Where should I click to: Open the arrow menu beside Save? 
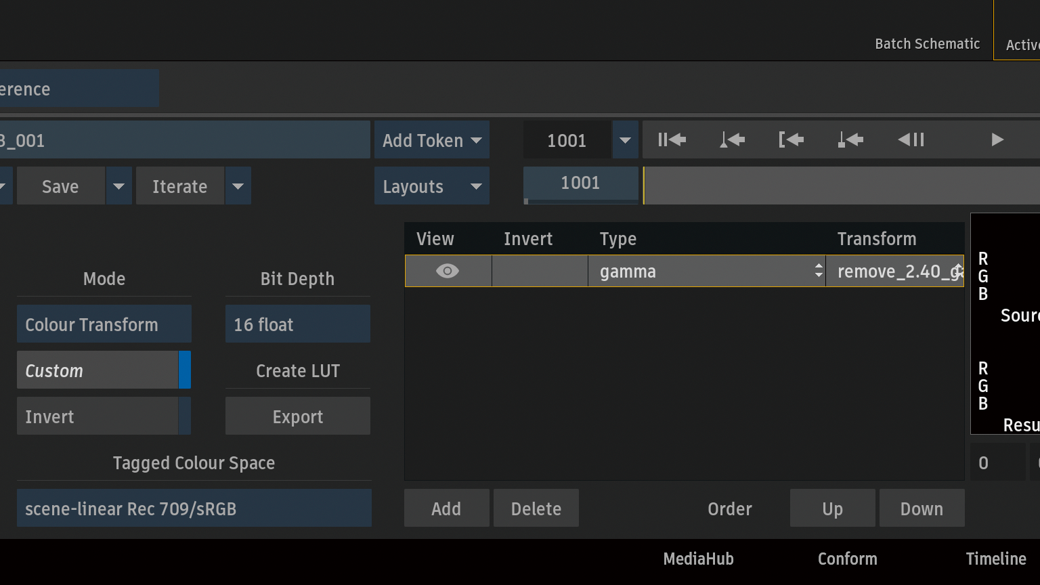(x=118, y=186)
